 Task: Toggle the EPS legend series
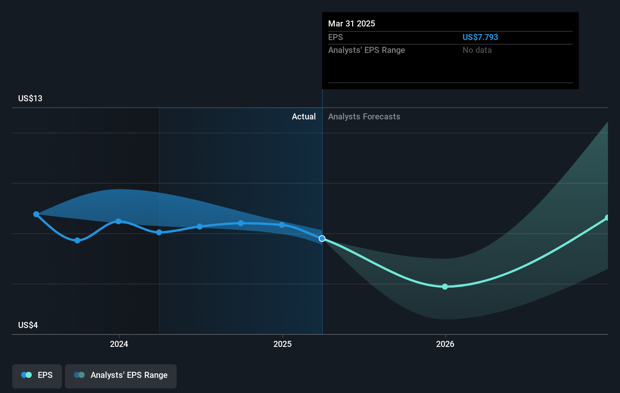click(37, 376)
